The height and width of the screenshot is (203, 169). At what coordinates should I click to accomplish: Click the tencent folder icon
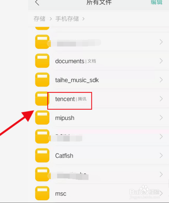(41, 99)
